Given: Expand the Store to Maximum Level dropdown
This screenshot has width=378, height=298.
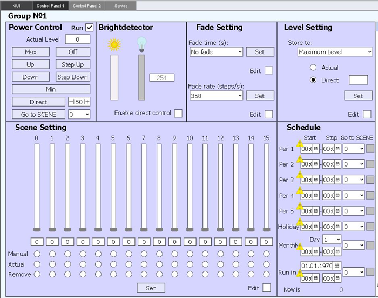Looking at the screenshot, I should click(335, 52).
